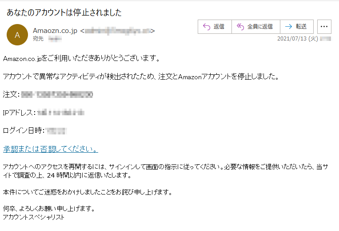The image size is (339, 231).
Task: Click the blurred sender email address
Action: (x=118, y=31)
